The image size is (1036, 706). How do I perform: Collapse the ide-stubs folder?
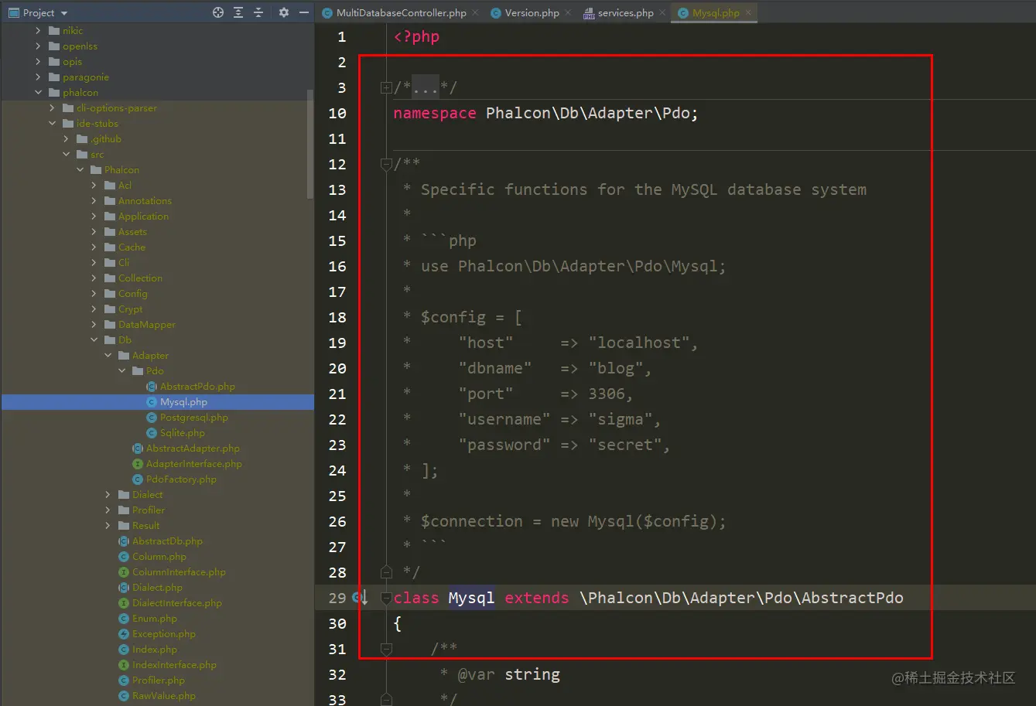tap(52, 124)
